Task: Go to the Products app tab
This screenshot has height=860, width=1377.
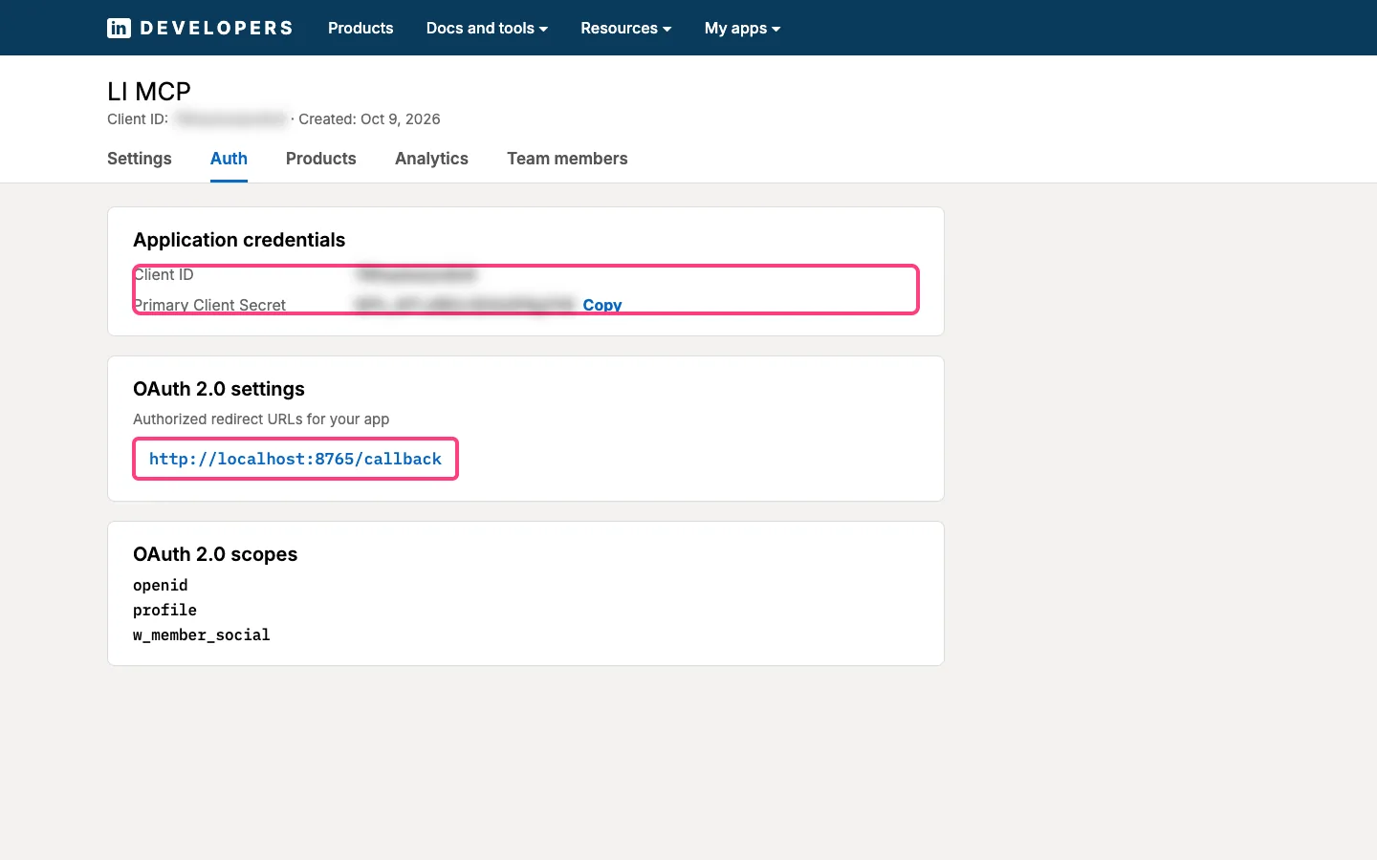Action: (321, 159)
